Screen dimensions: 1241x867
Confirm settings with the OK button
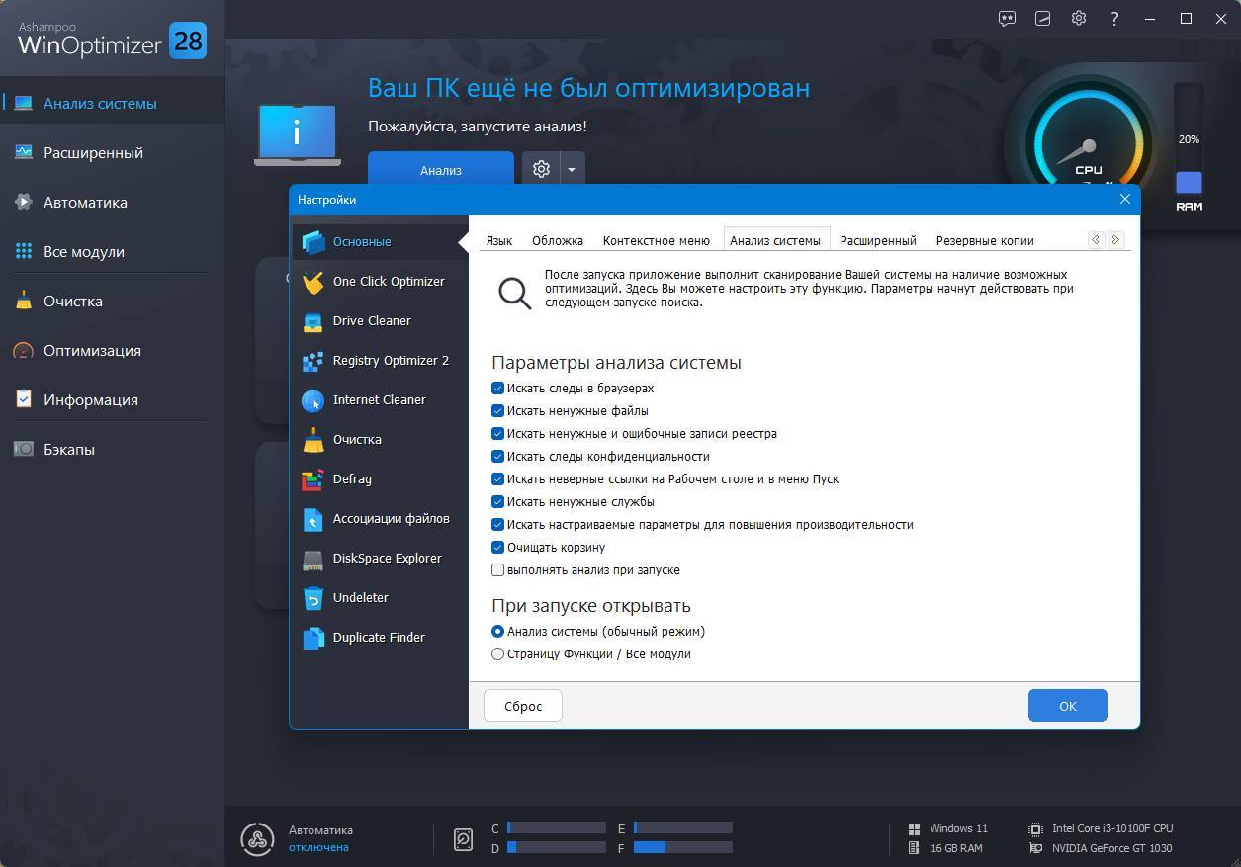[1068, 706]
